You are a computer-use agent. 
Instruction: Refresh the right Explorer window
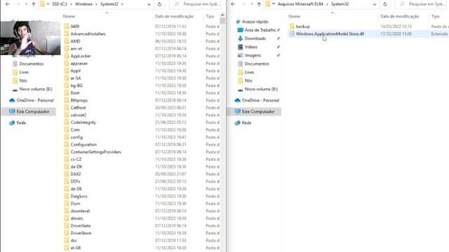[385, 4]
